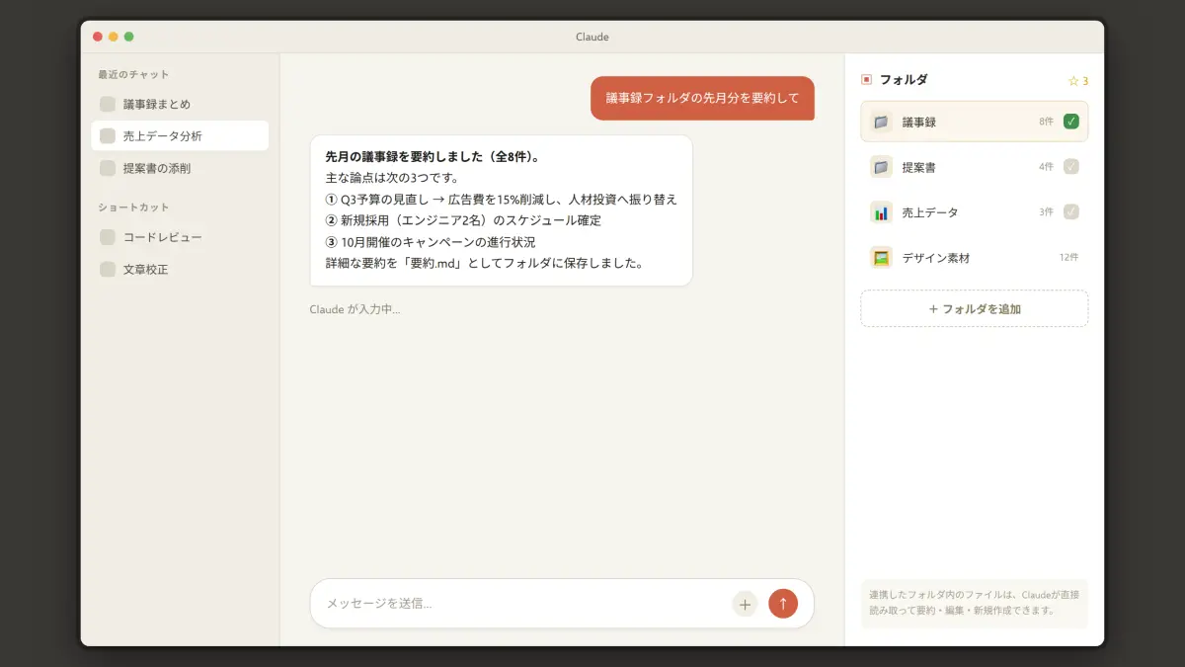Click the icon beside 売上データ分析

pos(108,135)
